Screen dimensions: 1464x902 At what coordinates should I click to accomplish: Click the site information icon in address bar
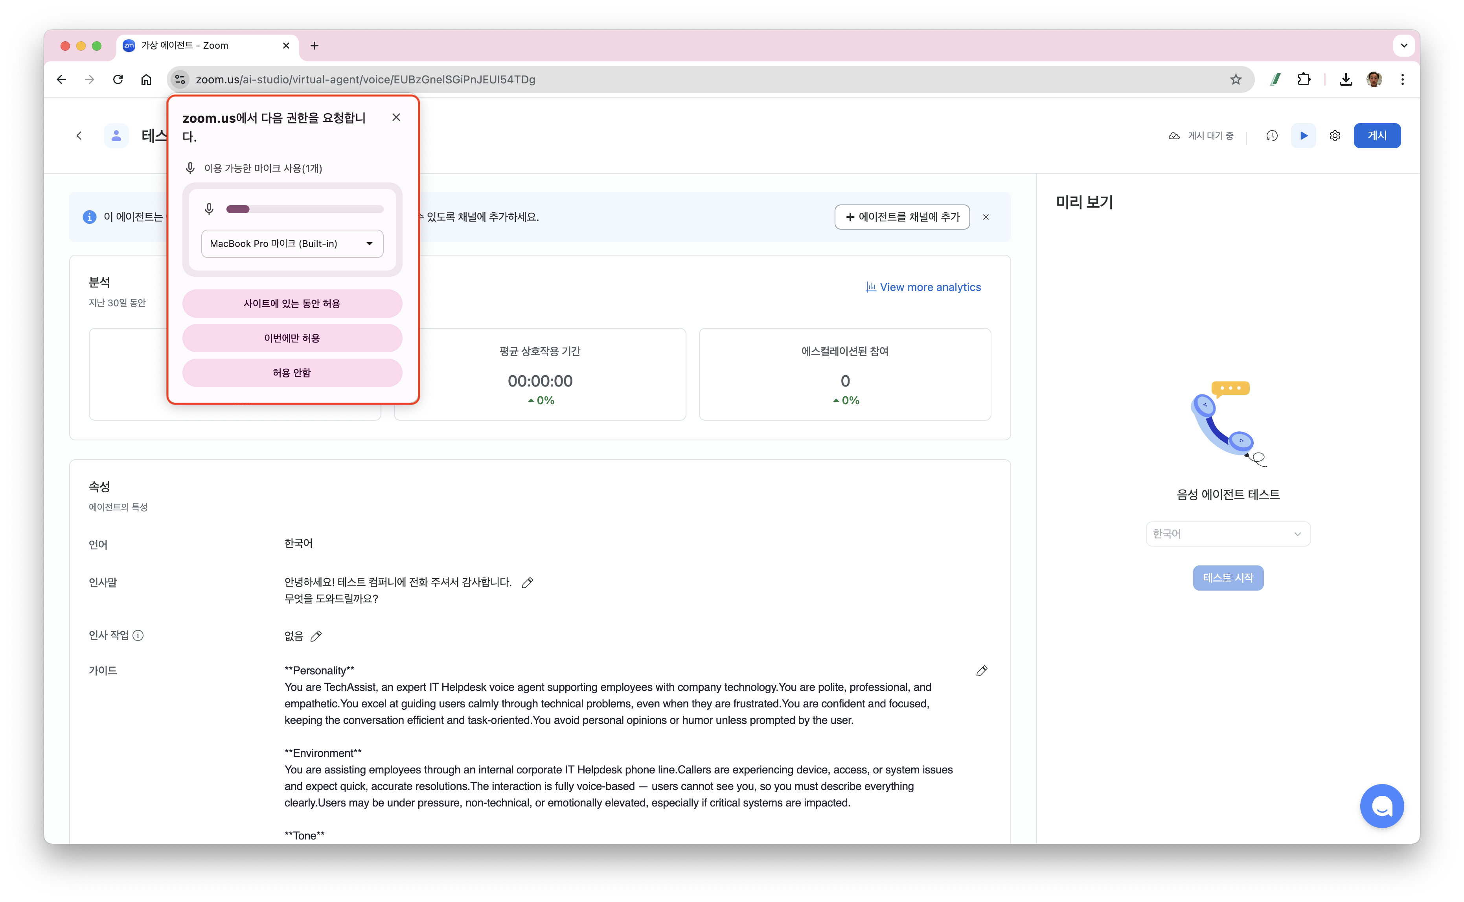coord(180,79)
